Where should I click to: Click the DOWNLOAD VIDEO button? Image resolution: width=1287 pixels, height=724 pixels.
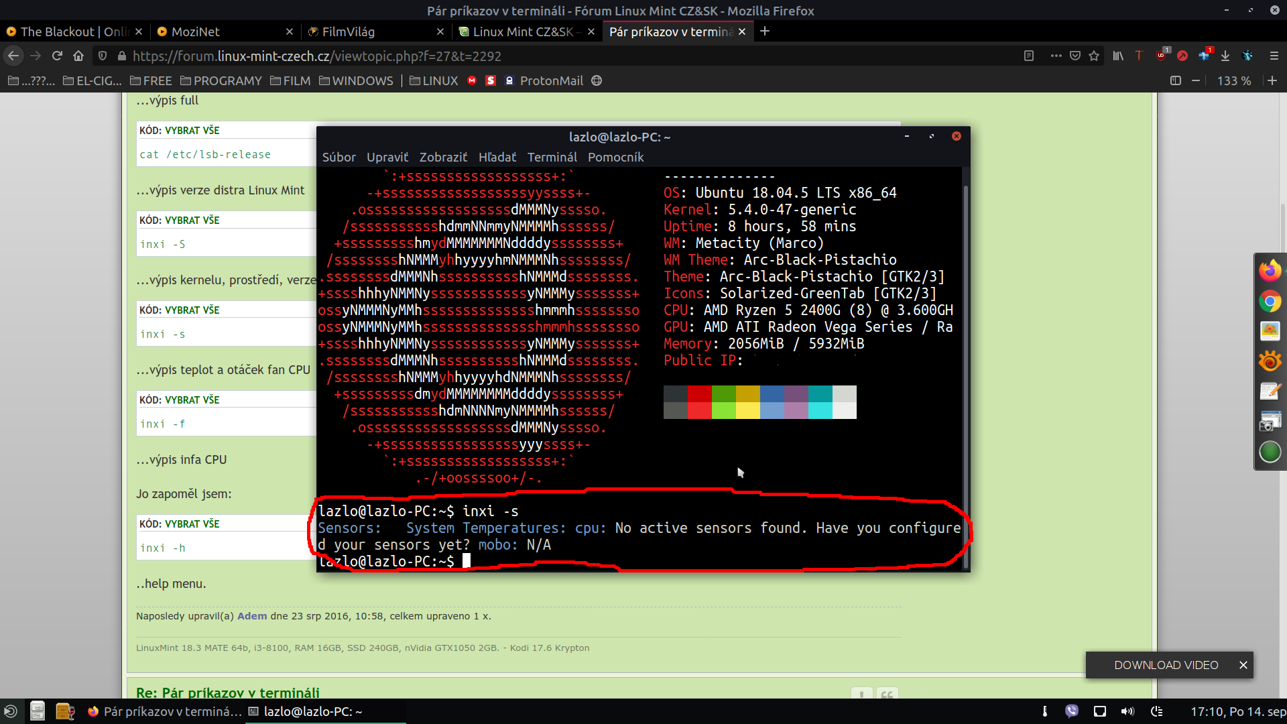click(1166, 665)
